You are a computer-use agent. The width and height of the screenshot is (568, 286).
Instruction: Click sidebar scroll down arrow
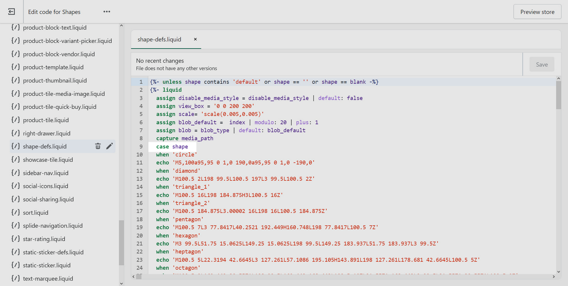click(121, 283)
